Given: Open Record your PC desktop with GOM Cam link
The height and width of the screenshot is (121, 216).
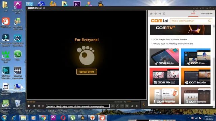Looking at the screenshot, I should pos(172,44).
